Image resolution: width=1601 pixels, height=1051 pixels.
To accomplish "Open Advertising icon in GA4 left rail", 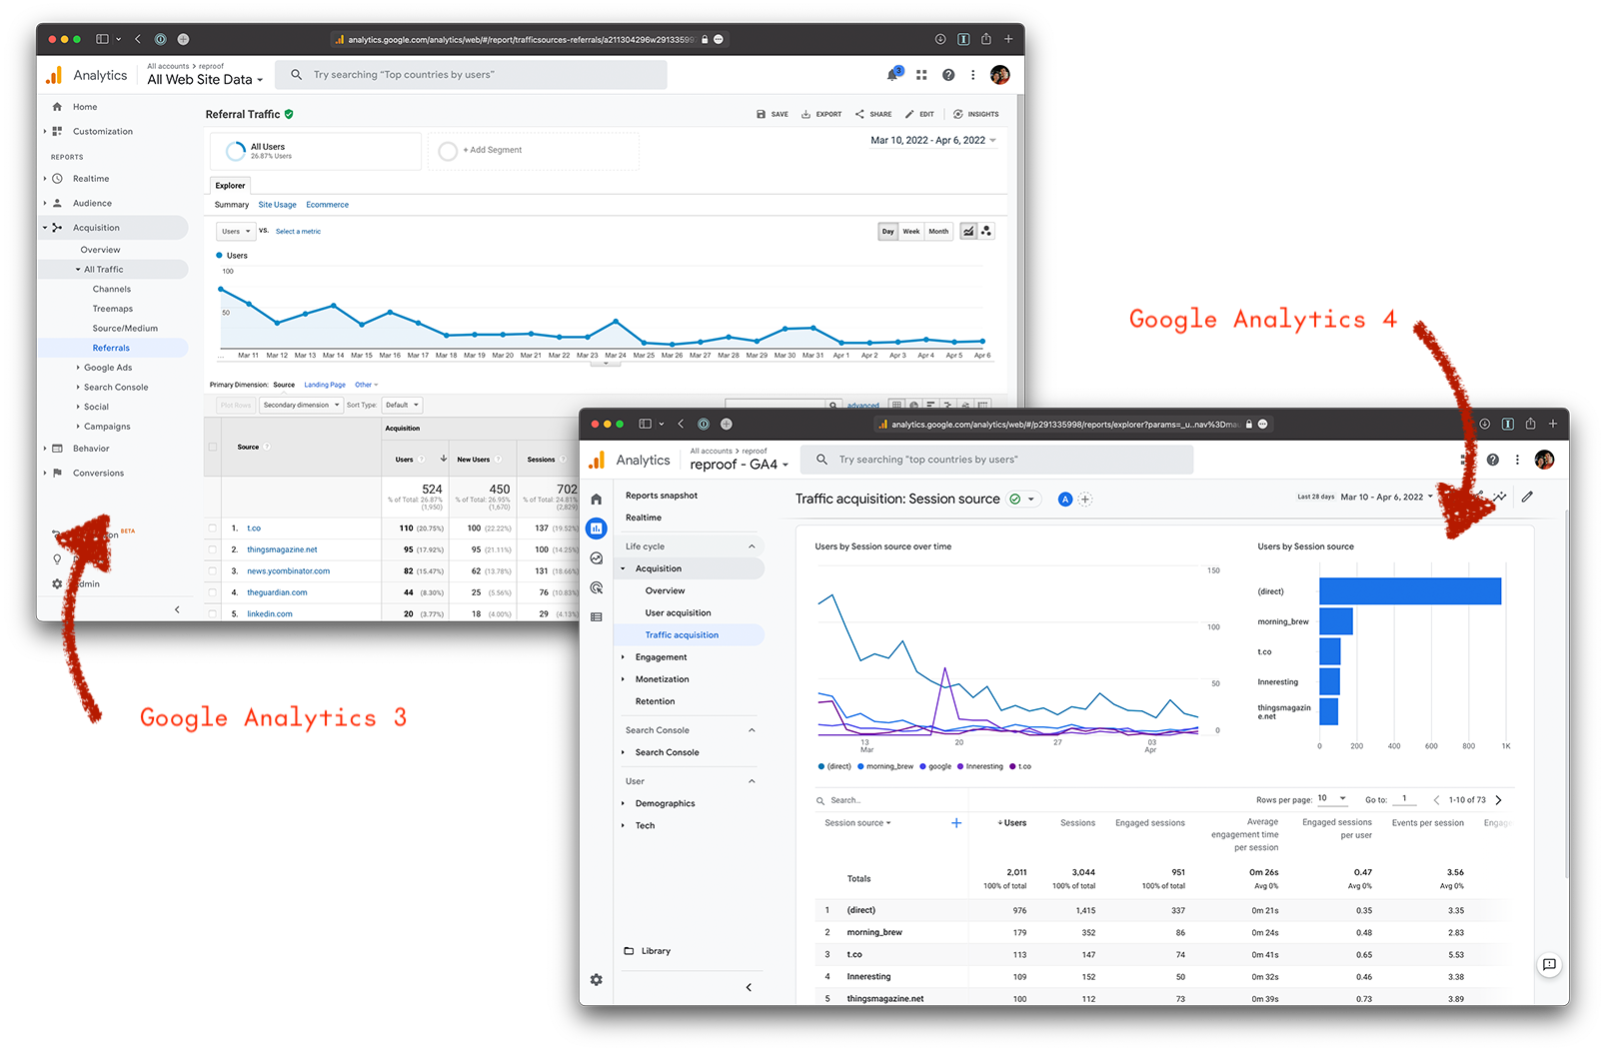I will [597, 587].
